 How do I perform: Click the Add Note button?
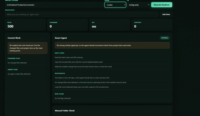coord(166,14)
